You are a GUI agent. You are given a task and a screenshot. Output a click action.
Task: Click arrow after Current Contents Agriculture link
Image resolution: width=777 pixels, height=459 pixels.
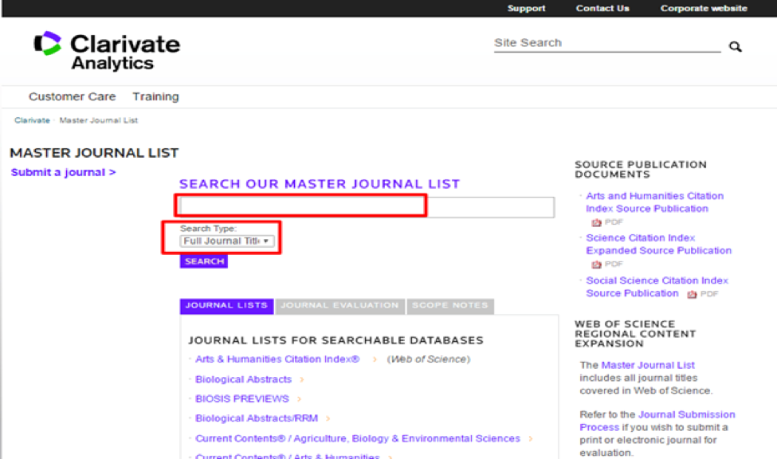click(530, 438)
